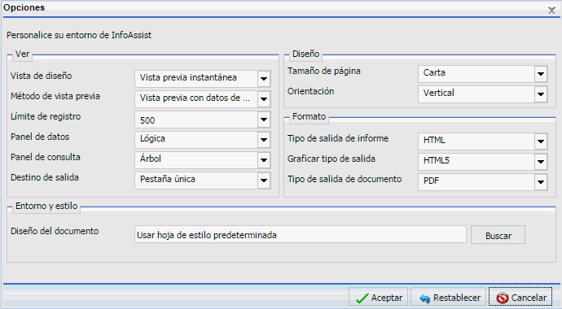Open the Tipo de salida de documento dropdown arrow

[x=541, y=182]
